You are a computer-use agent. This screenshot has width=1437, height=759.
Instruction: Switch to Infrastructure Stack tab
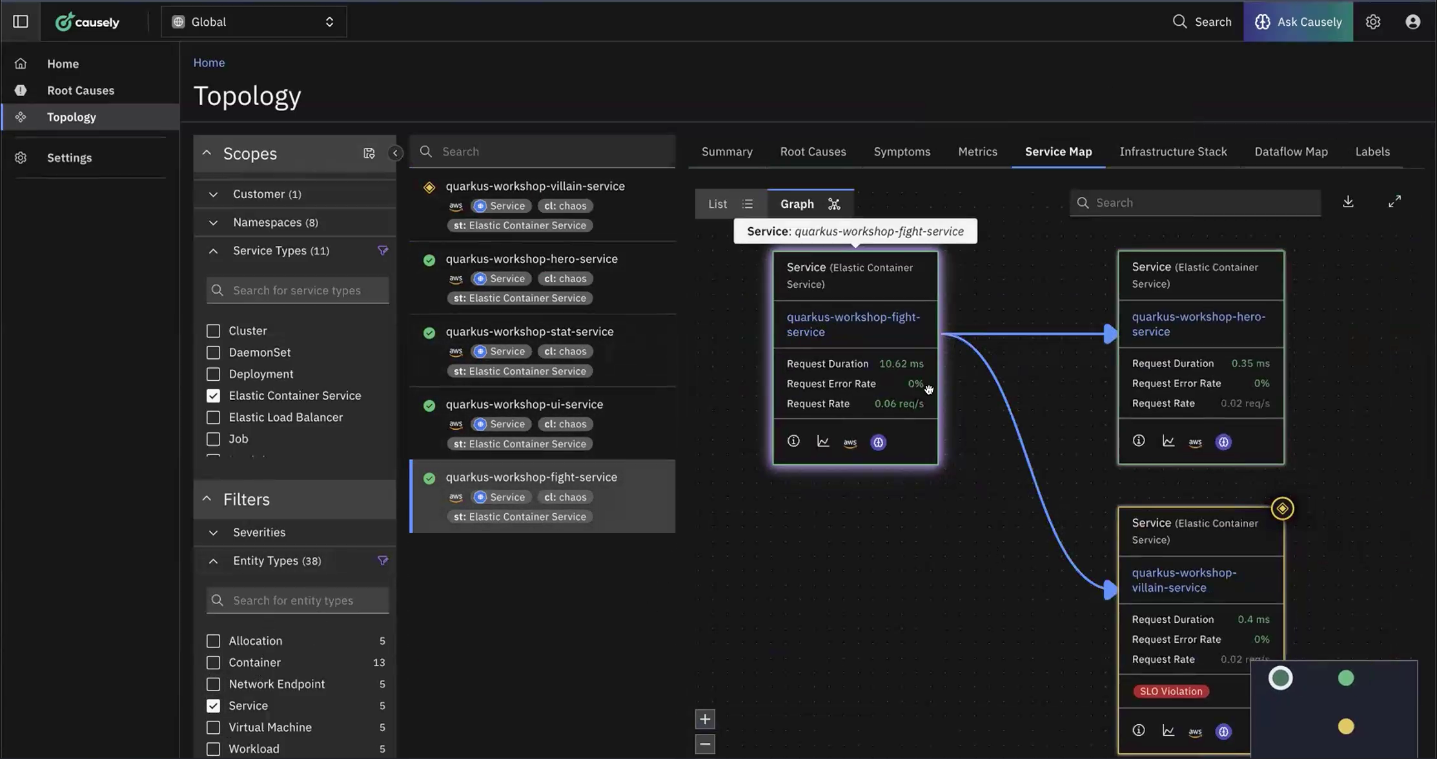point(1173,152)
